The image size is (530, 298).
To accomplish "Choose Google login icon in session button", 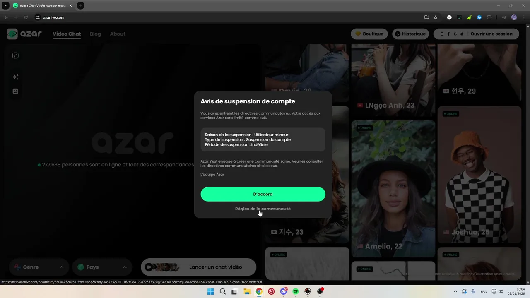I will pyautogui.click(x=455, y=34).
